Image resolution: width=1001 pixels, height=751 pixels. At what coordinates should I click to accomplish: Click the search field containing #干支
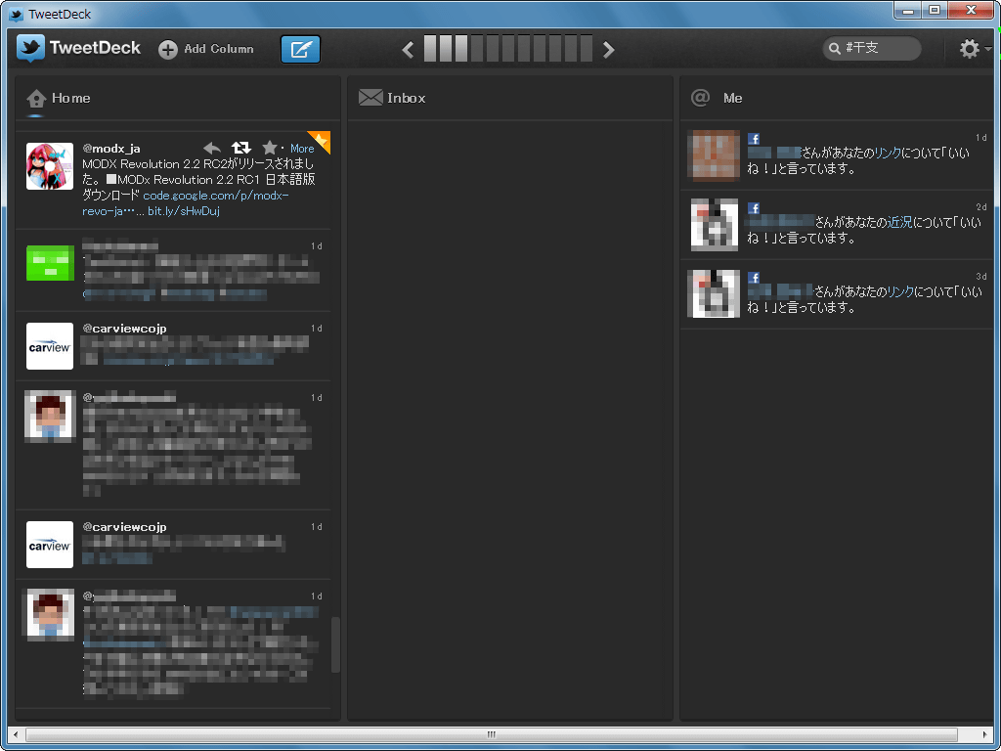(x=872, y=49)
